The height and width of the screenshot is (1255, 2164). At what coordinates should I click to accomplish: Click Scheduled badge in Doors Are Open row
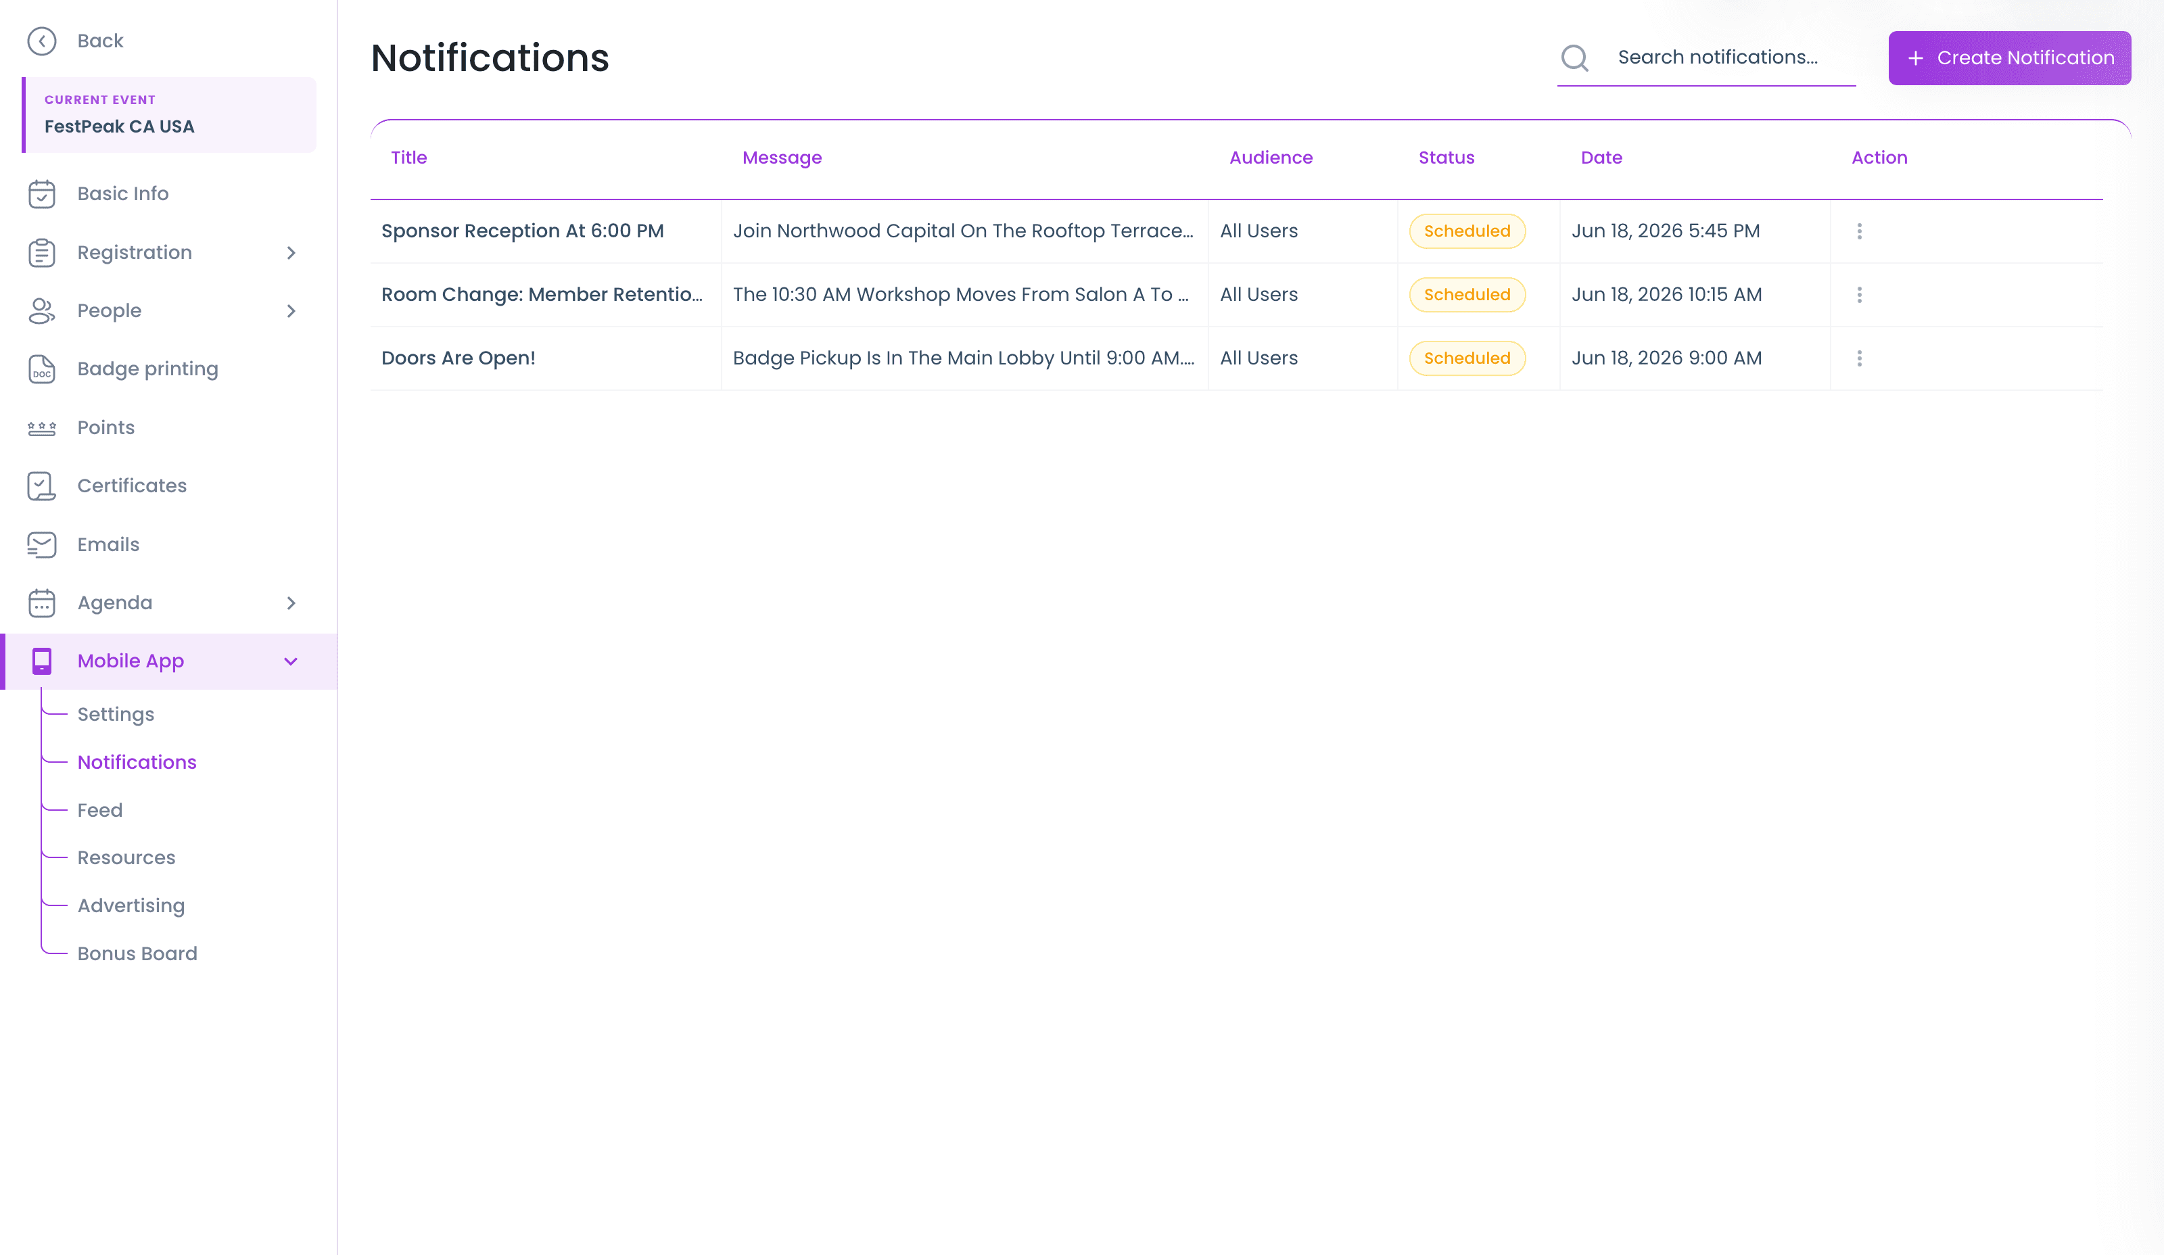click(1467, 358)
